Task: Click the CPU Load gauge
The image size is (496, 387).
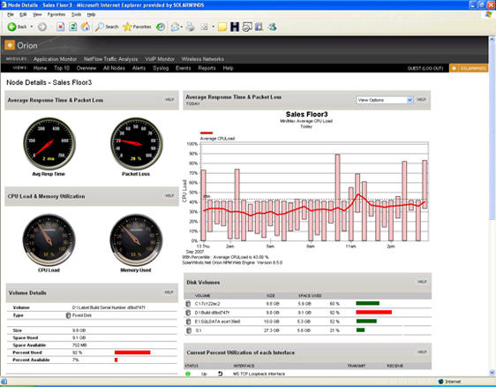Action: [x=49, y=239]
